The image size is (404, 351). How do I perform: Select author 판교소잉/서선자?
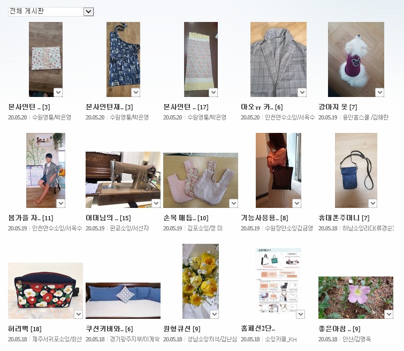point(129,228)
